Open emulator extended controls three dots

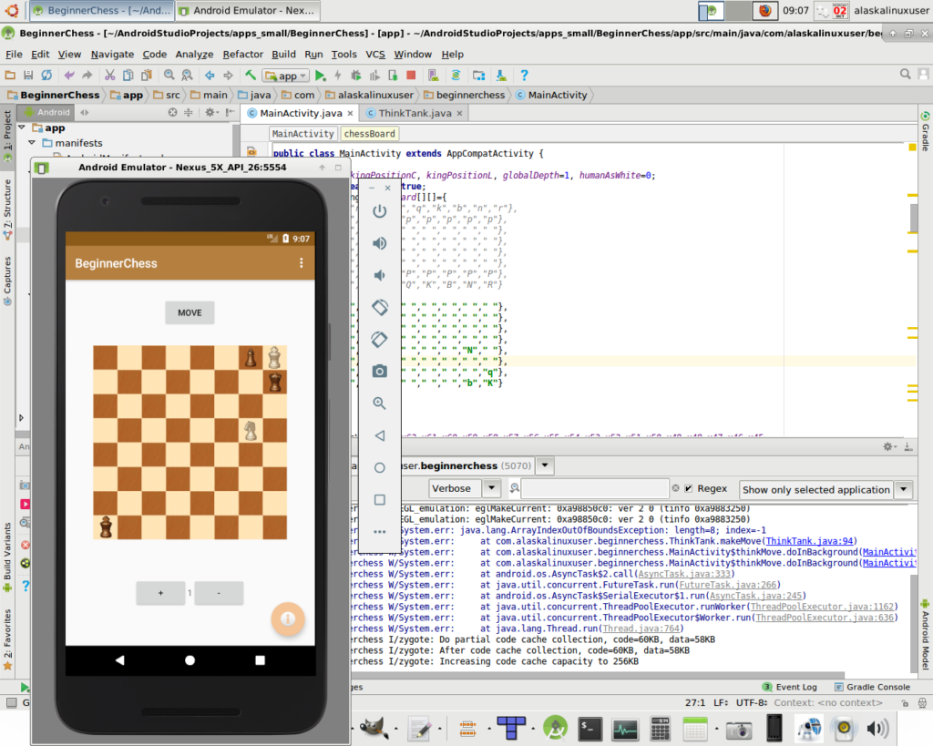[x=380, y=531]
